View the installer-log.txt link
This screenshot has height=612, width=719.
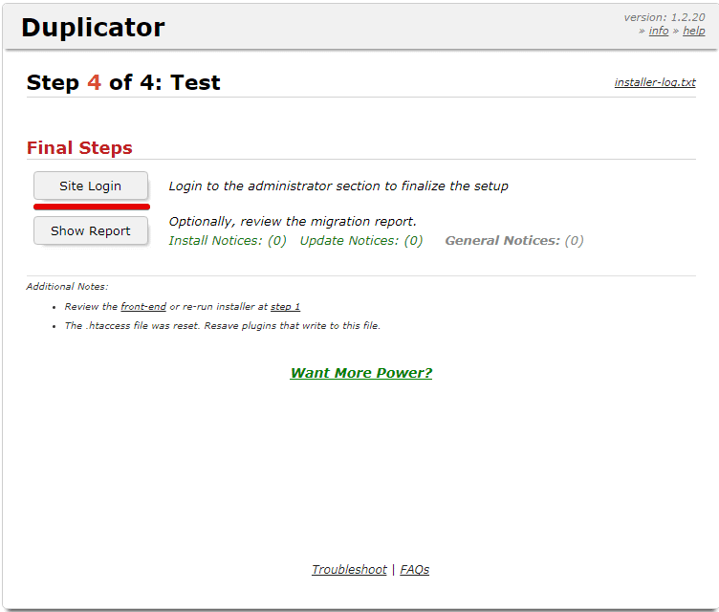pyautogui.click(x=655, y=82)
